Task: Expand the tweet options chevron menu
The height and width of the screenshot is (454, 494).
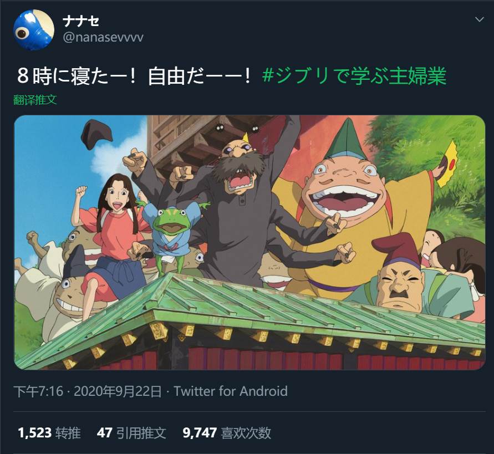Action: (479, 19)
